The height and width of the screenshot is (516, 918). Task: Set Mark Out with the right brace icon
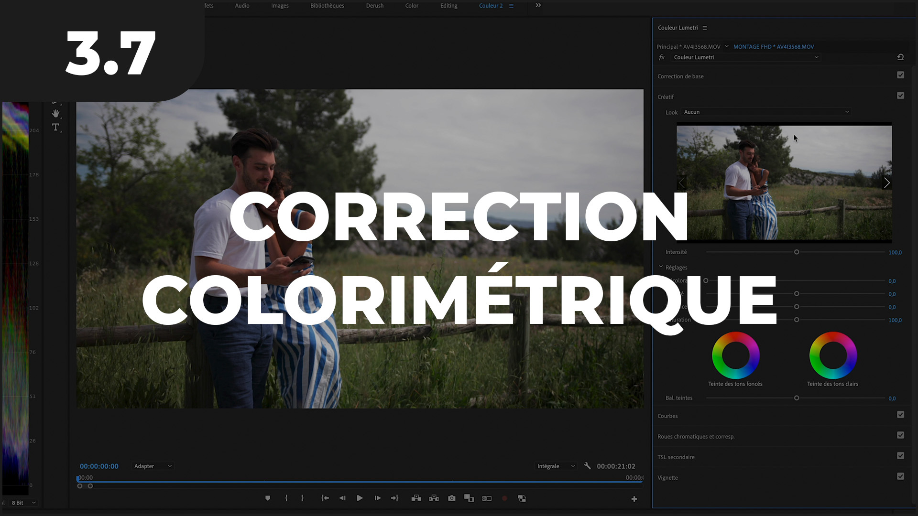pyautogui.click(x=302, y=498)
